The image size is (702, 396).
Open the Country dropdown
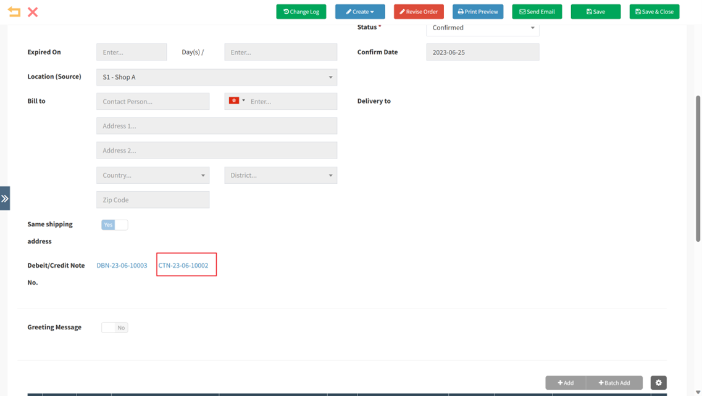pyautogui.click(x=153, y=175)
